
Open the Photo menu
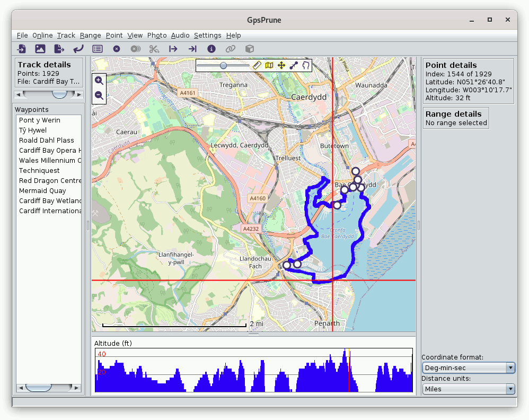[x=157, y=36]
